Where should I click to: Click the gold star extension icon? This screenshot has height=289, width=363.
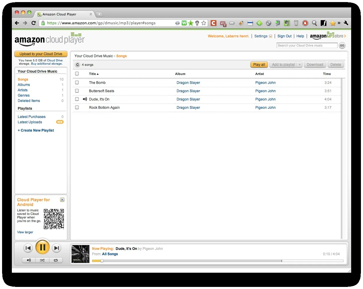(x=333, y=23)
